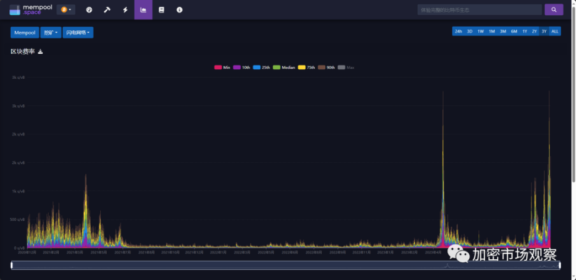Switch to the 1Y time range
This screenshot has height=280, width=576.
click(524, 31)
